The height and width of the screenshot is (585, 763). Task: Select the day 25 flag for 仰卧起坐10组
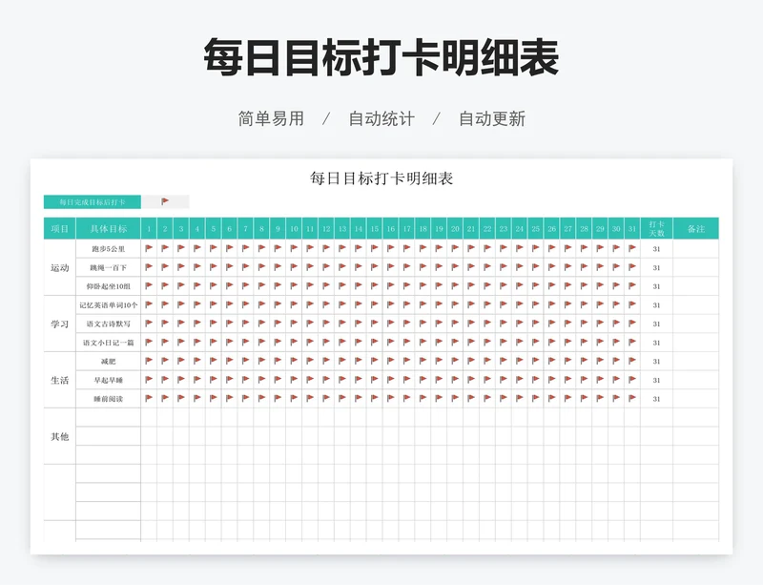(x=535, y=285)
